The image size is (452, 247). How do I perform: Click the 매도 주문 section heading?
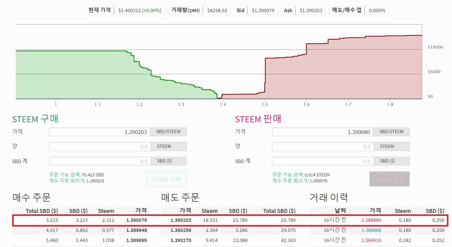[180, 197]
